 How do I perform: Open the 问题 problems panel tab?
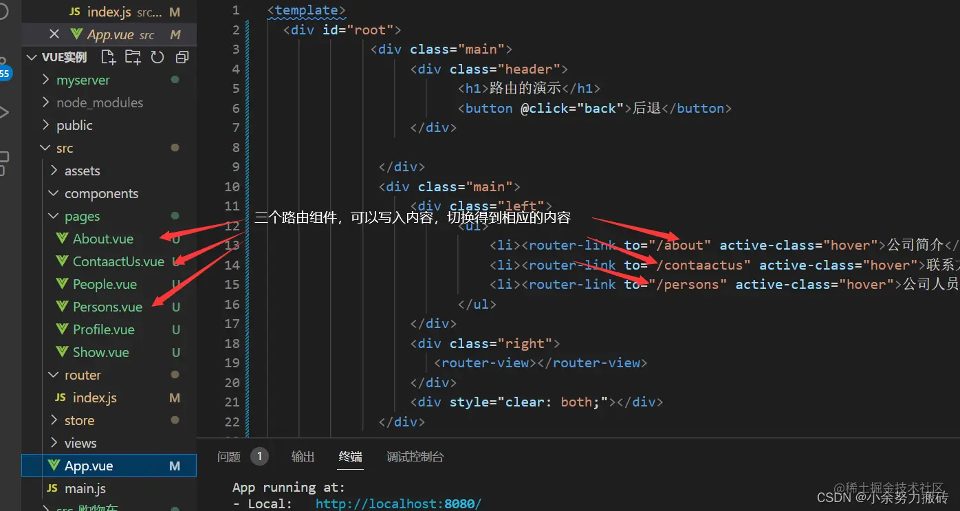(229, 457)
